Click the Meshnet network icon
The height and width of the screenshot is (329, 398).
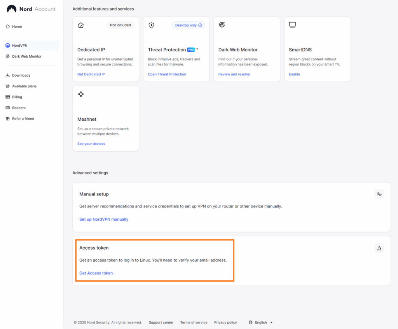point(81,94)
